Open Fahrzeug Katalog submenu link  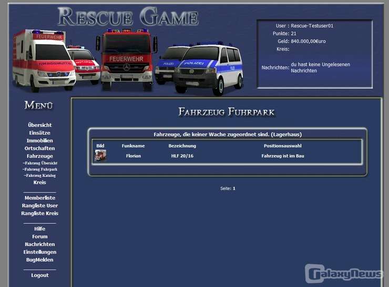pos(40,175)
